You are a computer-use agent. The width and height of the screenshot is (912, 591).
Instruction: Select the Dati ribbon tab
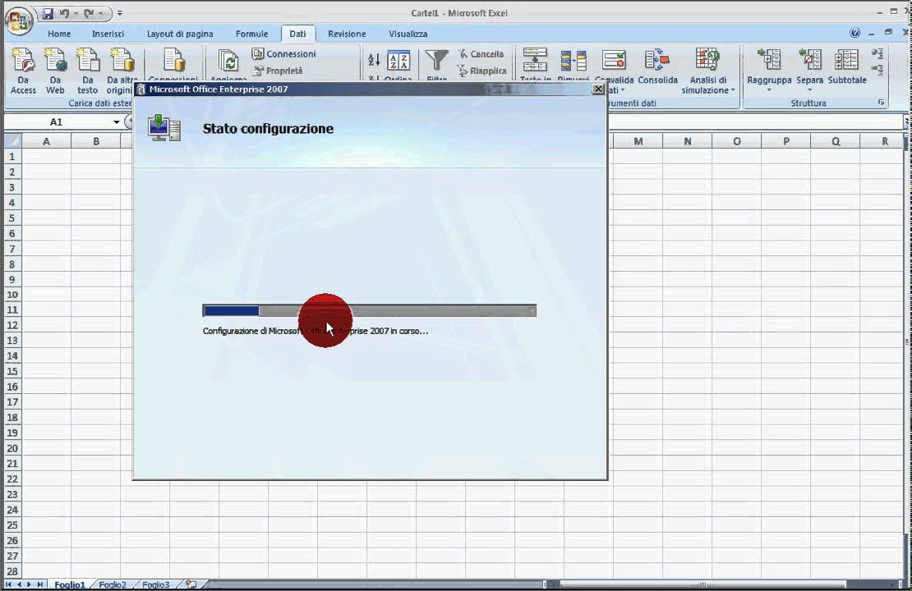[297, 34]
